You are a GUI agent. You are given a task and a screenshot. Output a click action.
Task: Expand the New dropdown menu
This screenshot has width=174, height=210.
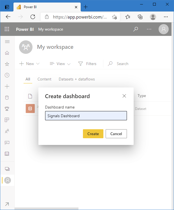tap(29, 64)
